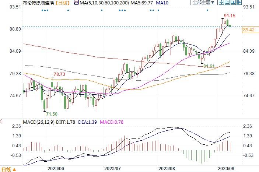Click the 2023/08 marker on time axis
This screenshot has width=259, height=172.
pyautogui.click(x=166, y=168)
